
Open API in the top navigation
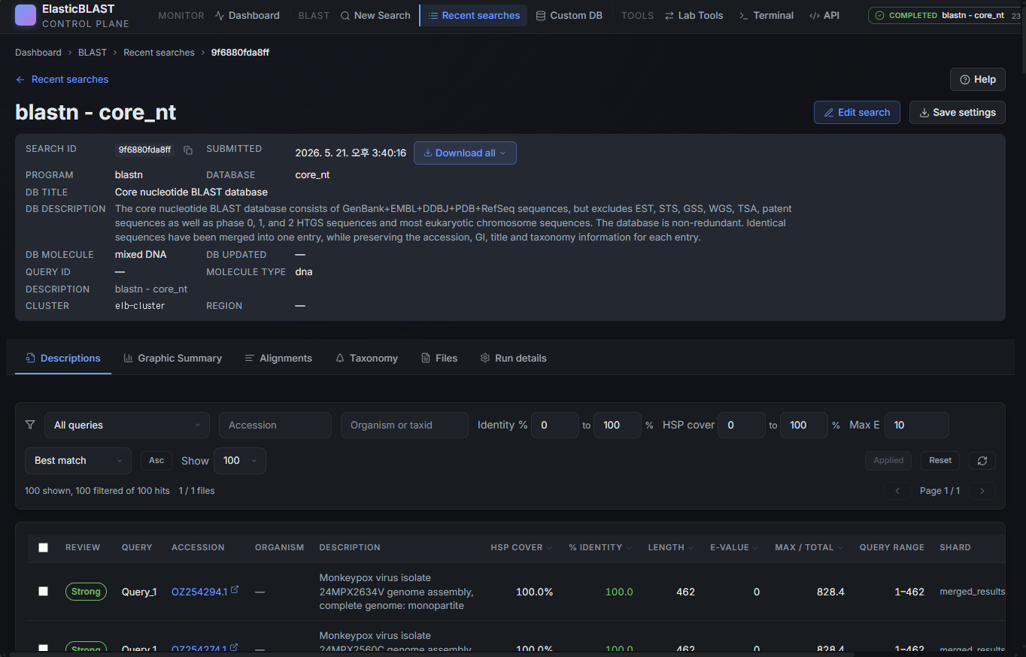tap(824, 15)
